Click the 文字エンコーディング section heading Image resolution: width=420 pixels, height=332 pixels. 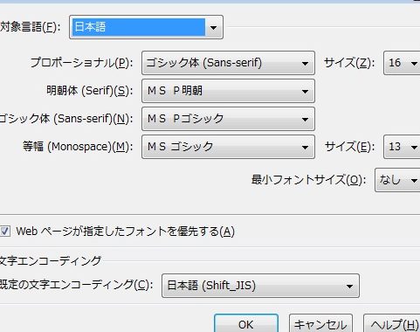pos(51,260)
